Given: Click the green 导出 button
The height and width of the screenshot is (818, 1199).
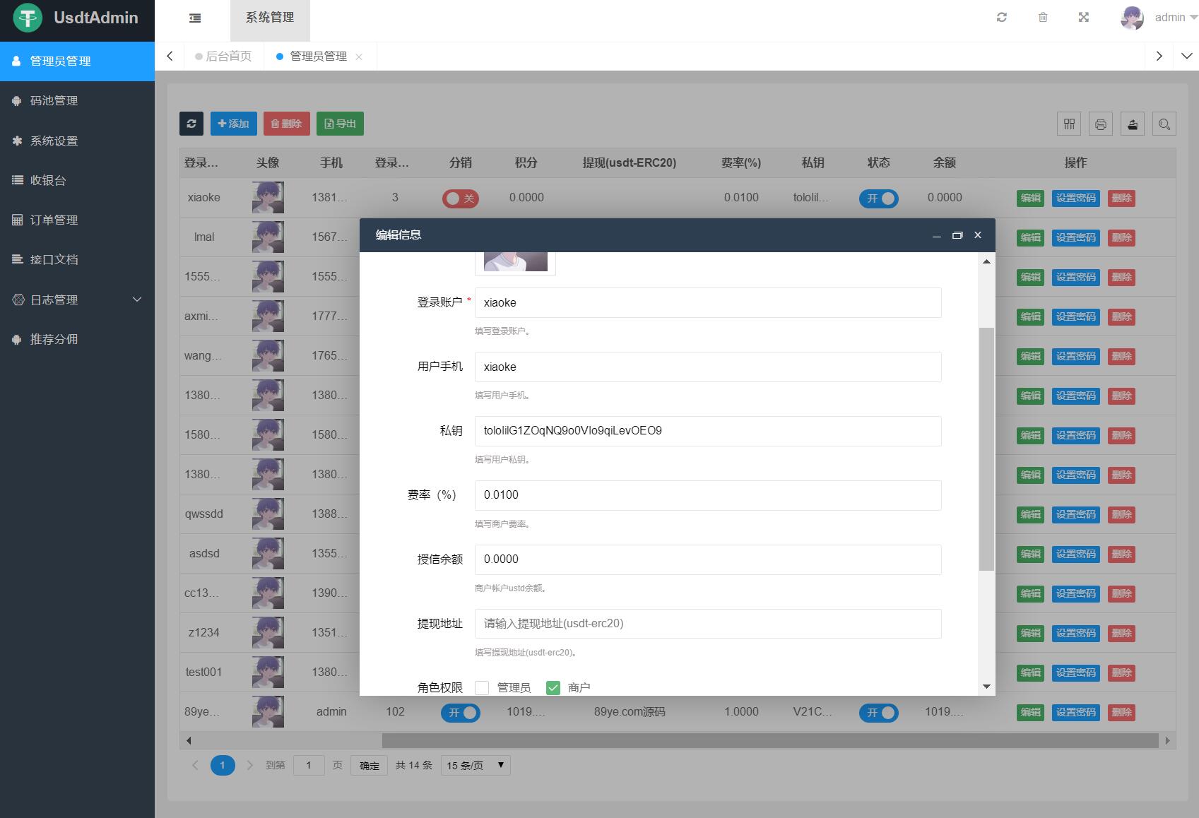Looking at the screenshot, I should tap(340, 124).
